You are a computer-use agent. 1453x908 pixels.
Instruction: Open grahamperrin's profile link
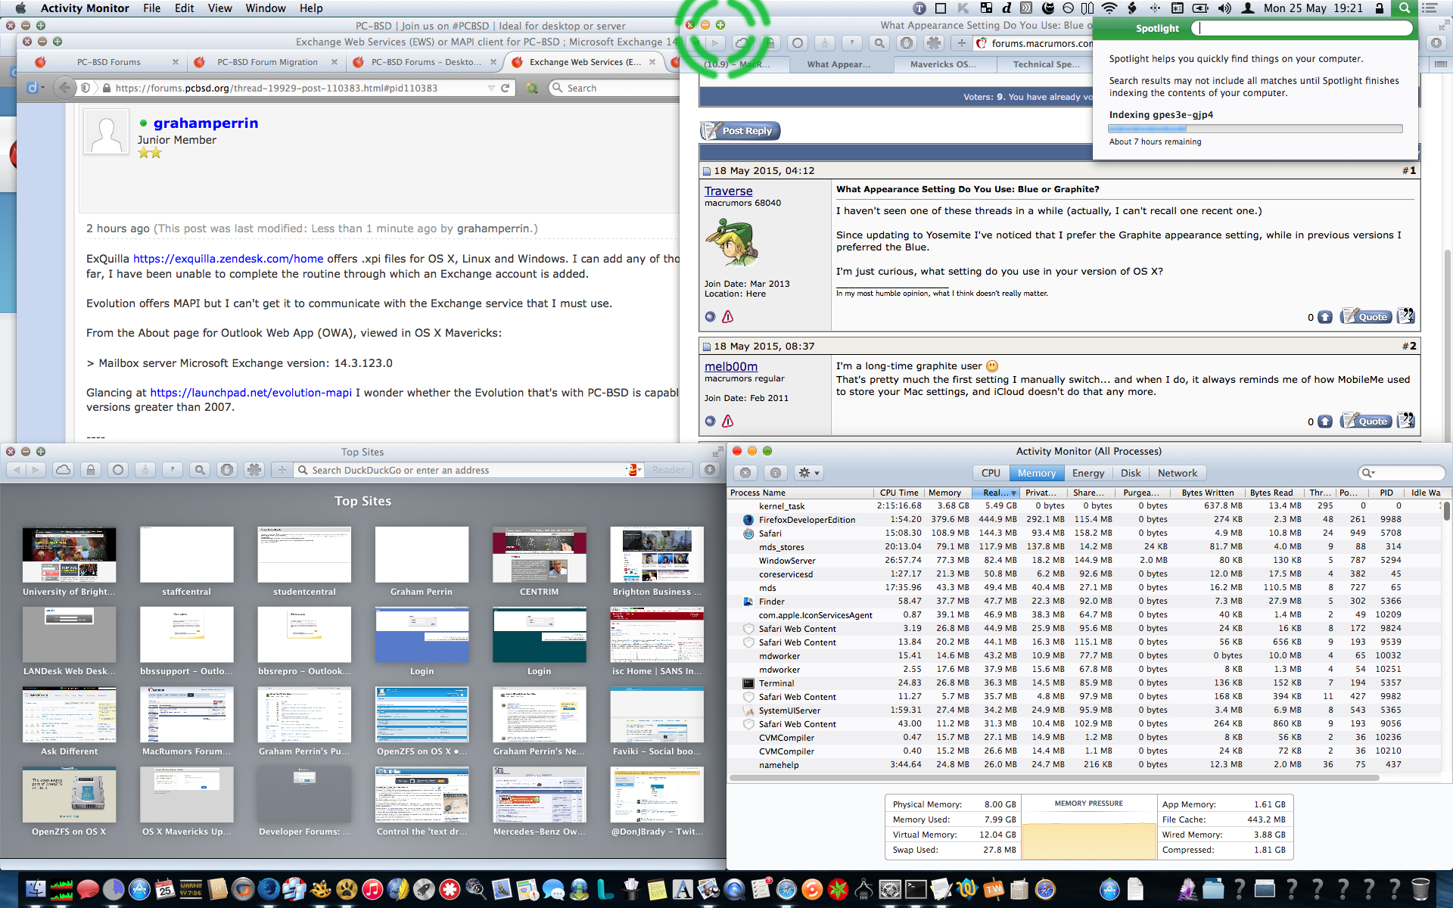pyautogui.click(x=206, y=123)
